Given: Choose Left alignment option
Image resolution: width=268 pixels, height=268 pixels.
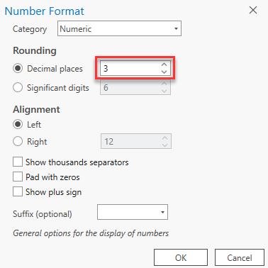Looking at the screenshot, I should pos(18,124).
